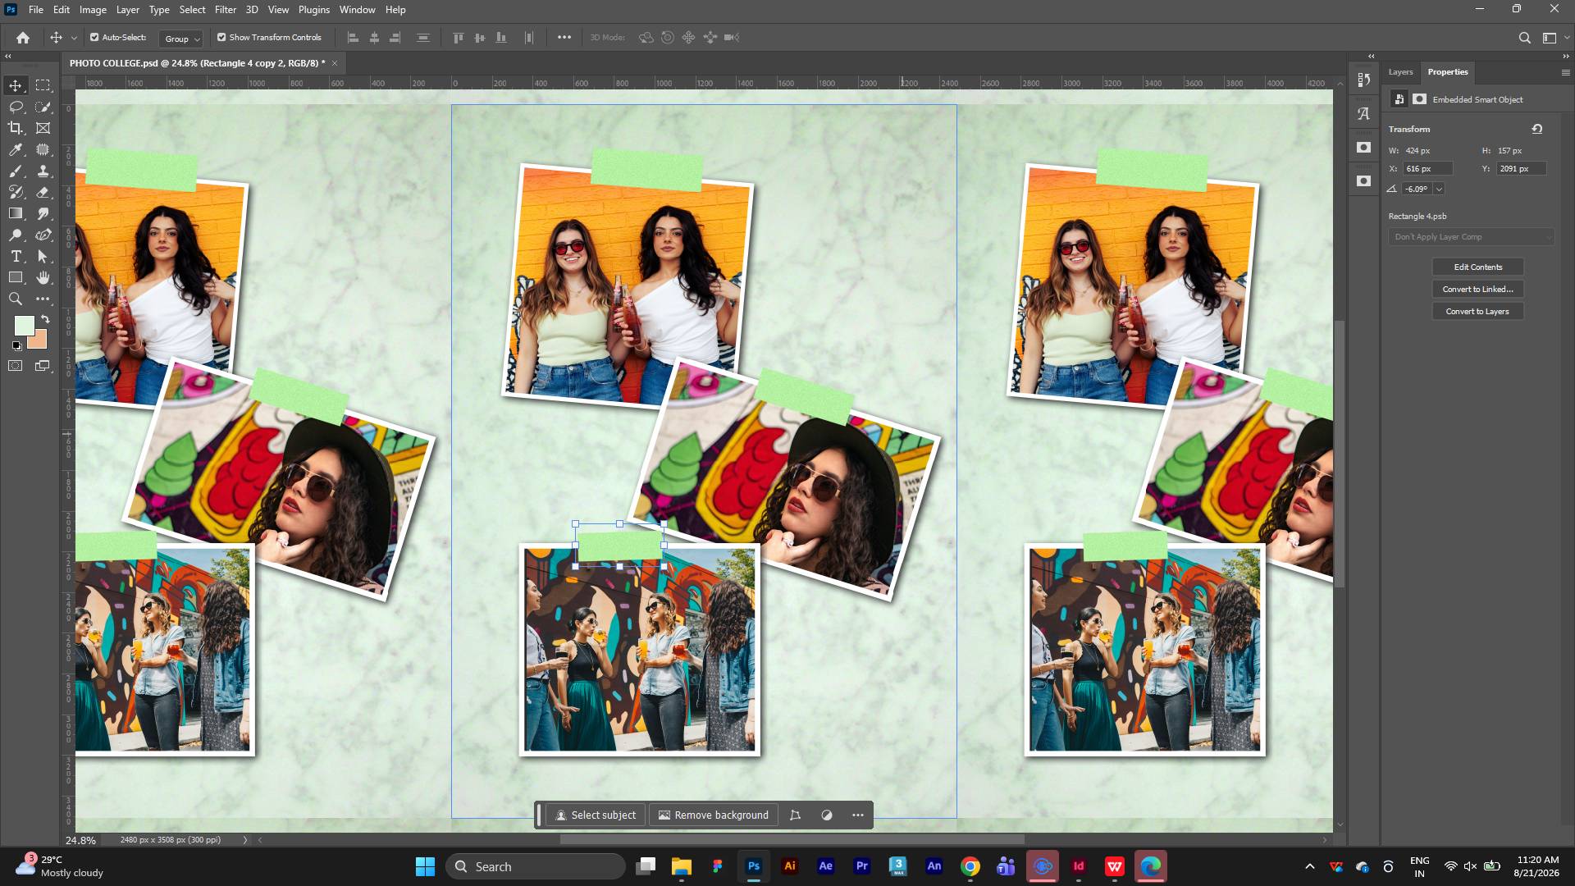This screenshot has height=886, width=1575.
Task: Pick the Eyedropper tool
Action: (16, 149)
